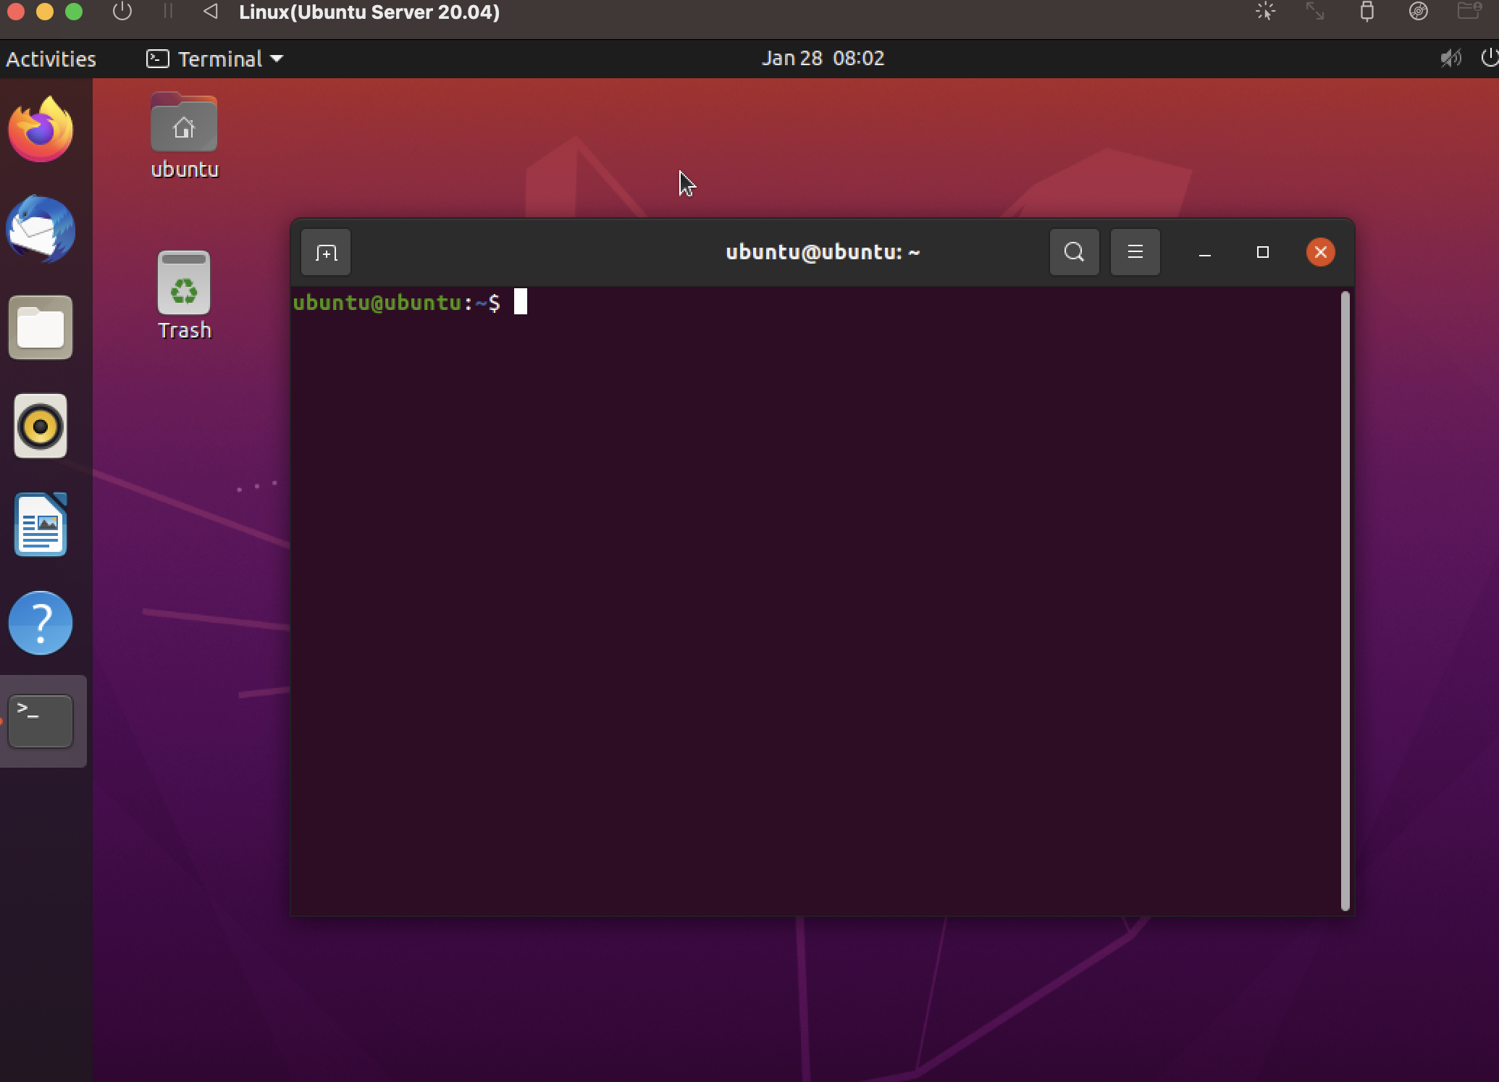Open LibreOffice Writer from dock
Image resolution: width=1499 pixels, height=1082 pixels.
pyautogui.click(x=41, y=525)
